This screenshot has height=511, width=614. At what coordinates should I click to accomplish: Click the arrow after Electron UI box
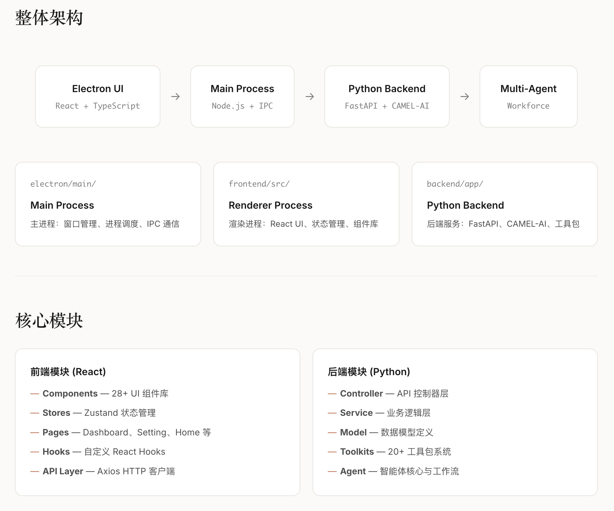coord(175,97)
